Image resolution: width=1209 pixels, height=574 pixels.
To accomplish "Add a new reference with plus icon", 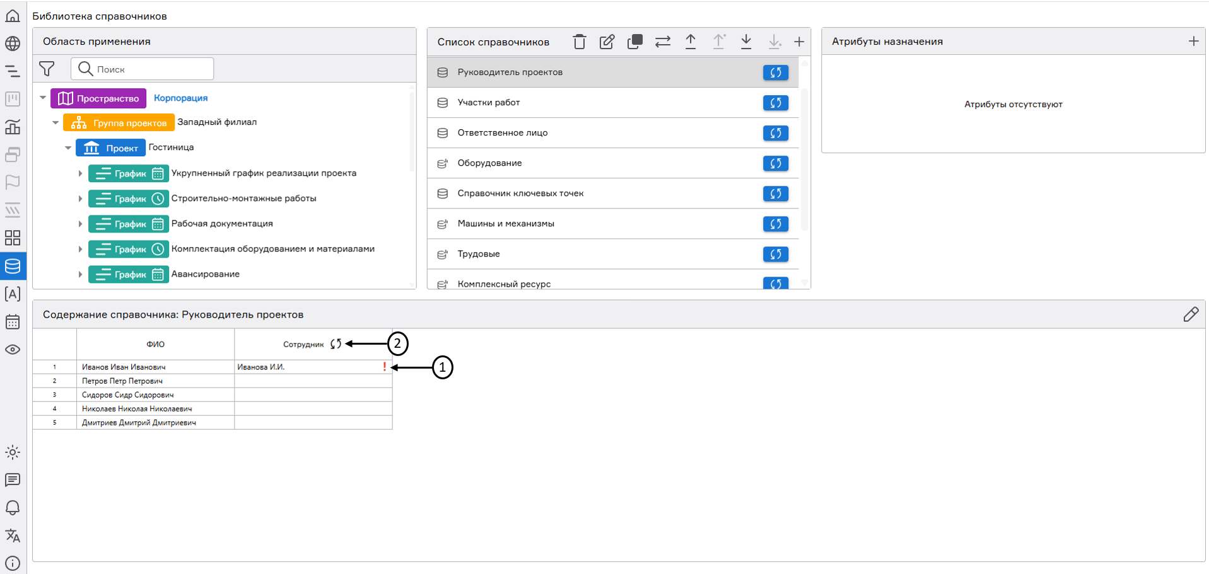I will [798, 42].
